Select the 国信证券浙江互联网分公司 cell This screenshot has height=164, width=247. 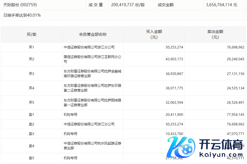pos(92,59)
